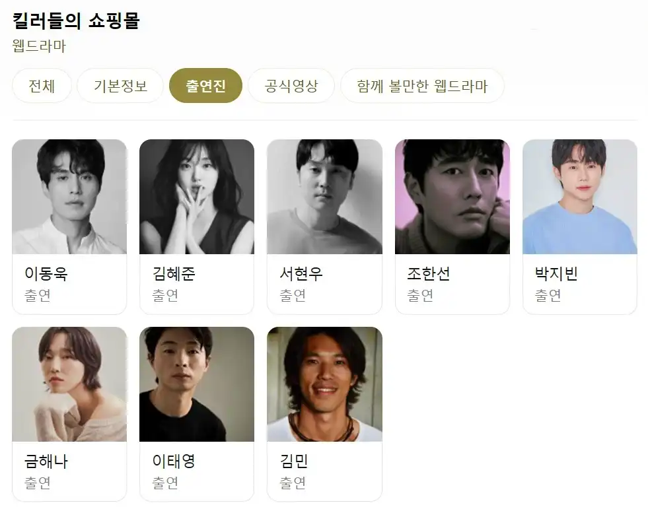
Task: Open the photo above the name 조한선
Action: (x=452, y=197)
